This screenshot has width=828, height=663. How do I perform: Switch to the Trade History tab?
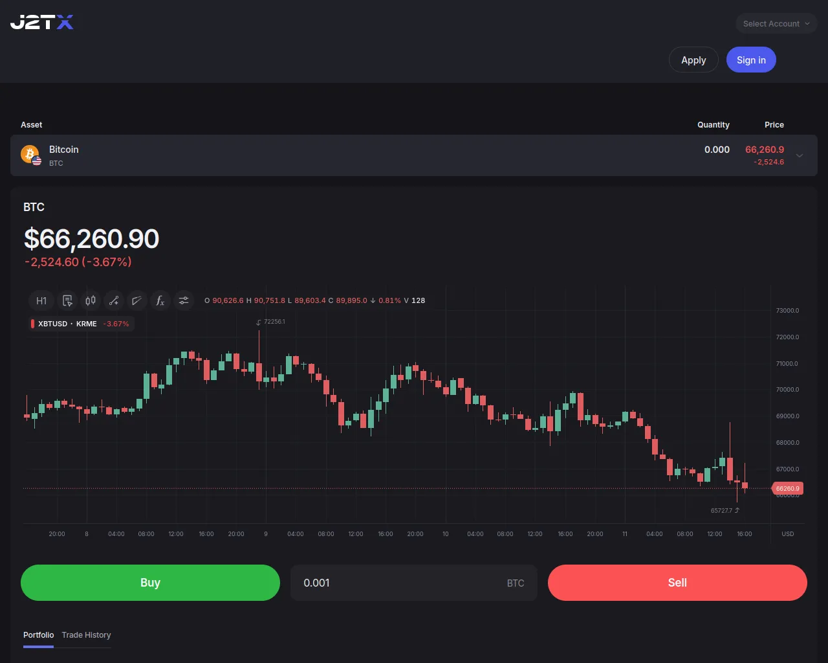click(86, 635)
